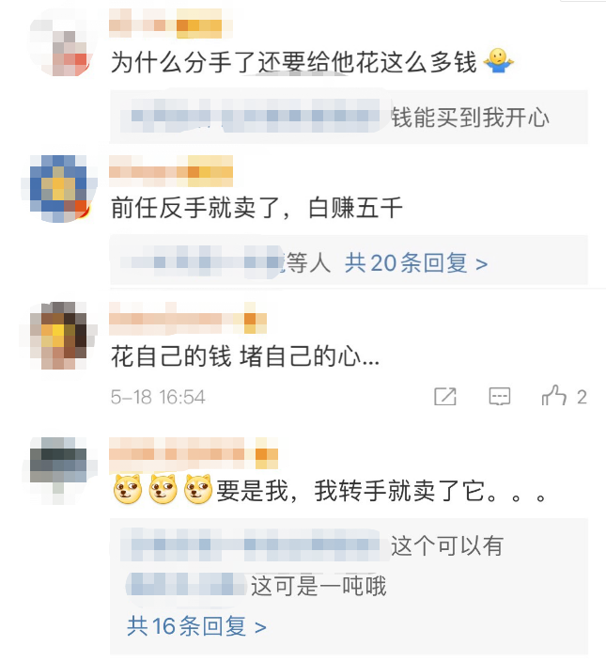Expand the 共20条回复 replies
The width and height of the screenshot is (606, 662).
416,263
